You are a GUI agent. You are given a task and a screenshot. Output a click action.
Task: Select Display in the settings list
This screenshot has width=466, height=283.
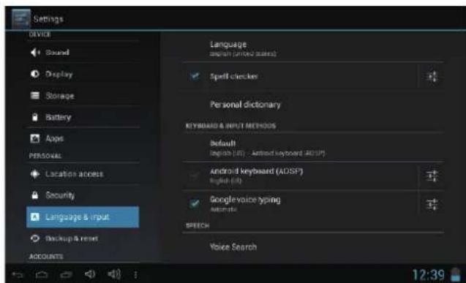tap(83, 74)
